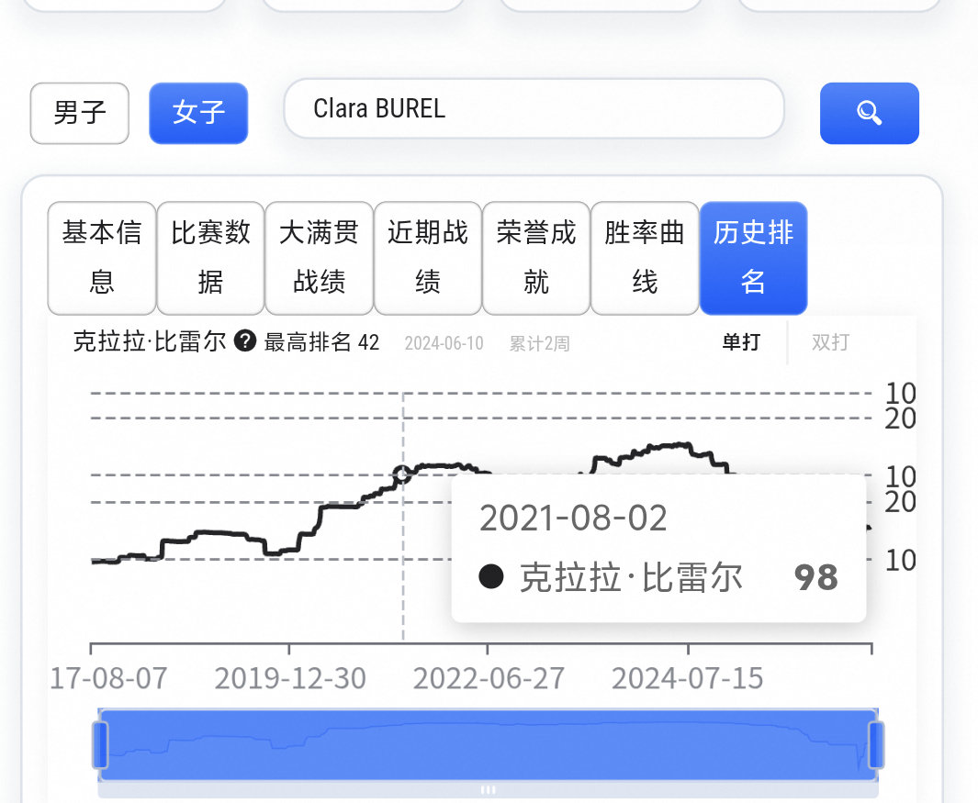Click the right range slider handle
Image resolution: width=978 pixels, height=803 pixels.
[x=876, y=744]
